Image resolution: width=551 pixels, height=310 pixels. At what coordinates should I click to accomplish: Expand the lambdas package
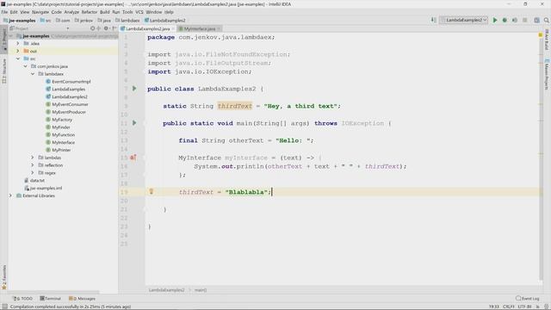(x=33, y=158)
